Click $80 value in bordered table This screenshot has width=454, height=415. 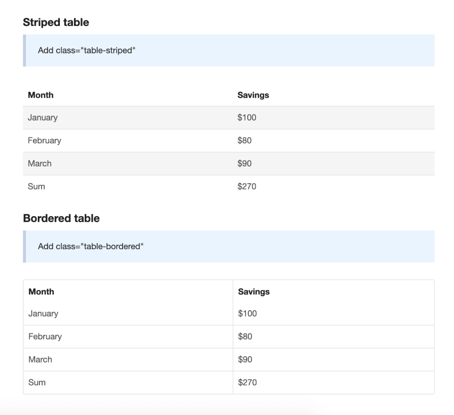tap(245, 337)
